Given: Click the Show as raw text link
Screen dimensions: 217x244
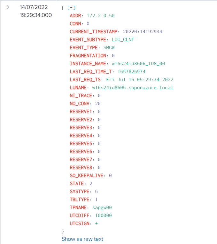Looking at the screenshot, I should click(82, 239).
